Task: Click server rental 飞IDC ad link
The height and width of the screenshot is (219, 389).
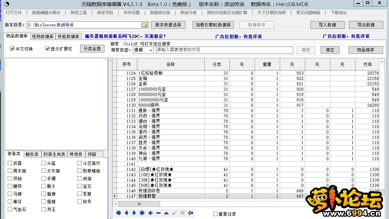Action: [125, 36]
